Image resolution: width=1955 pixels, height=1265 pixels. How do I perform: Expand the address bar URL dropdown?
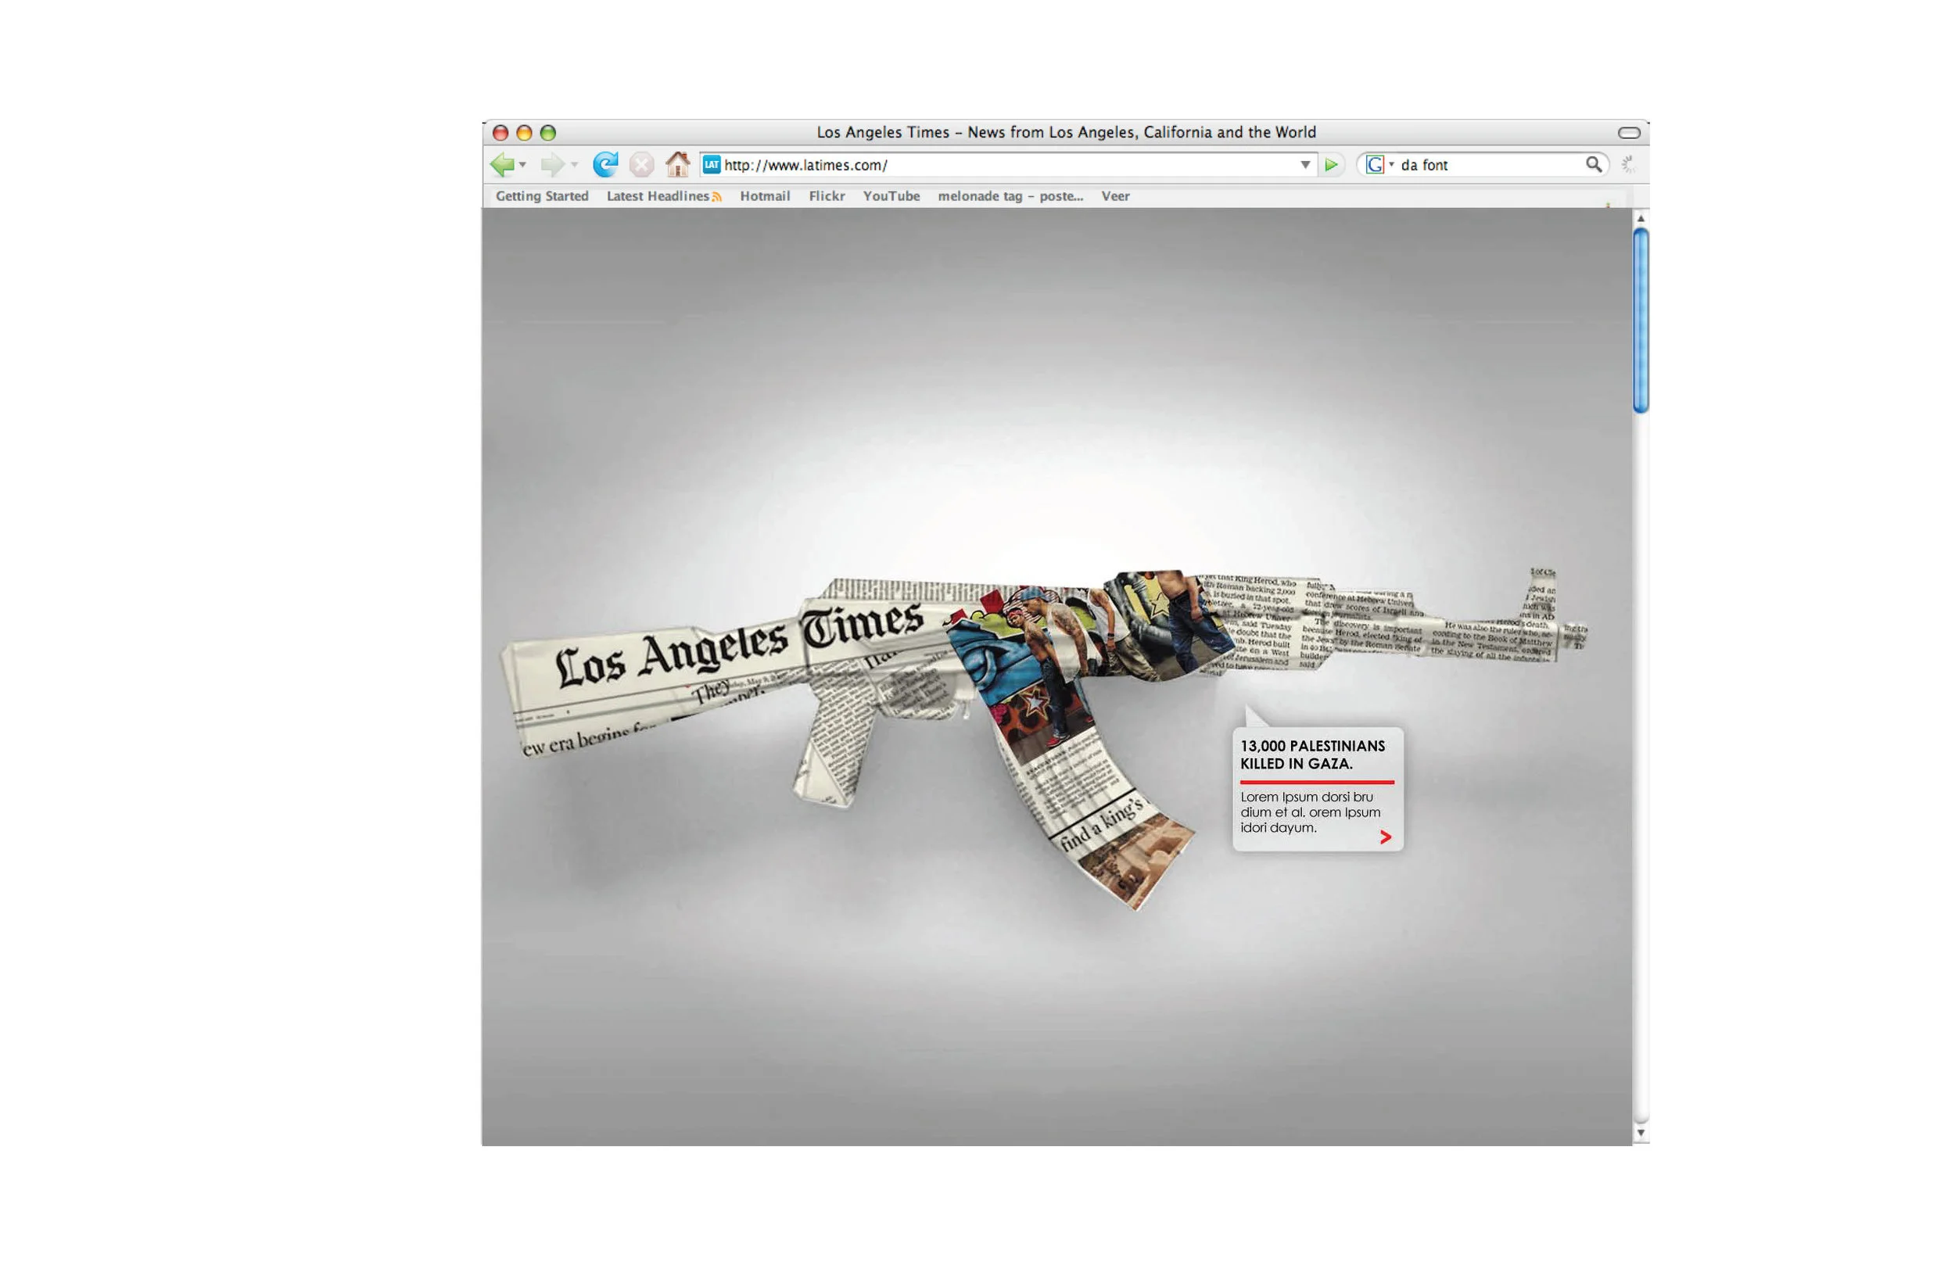pyautogui.click(x=1305, y=165)
